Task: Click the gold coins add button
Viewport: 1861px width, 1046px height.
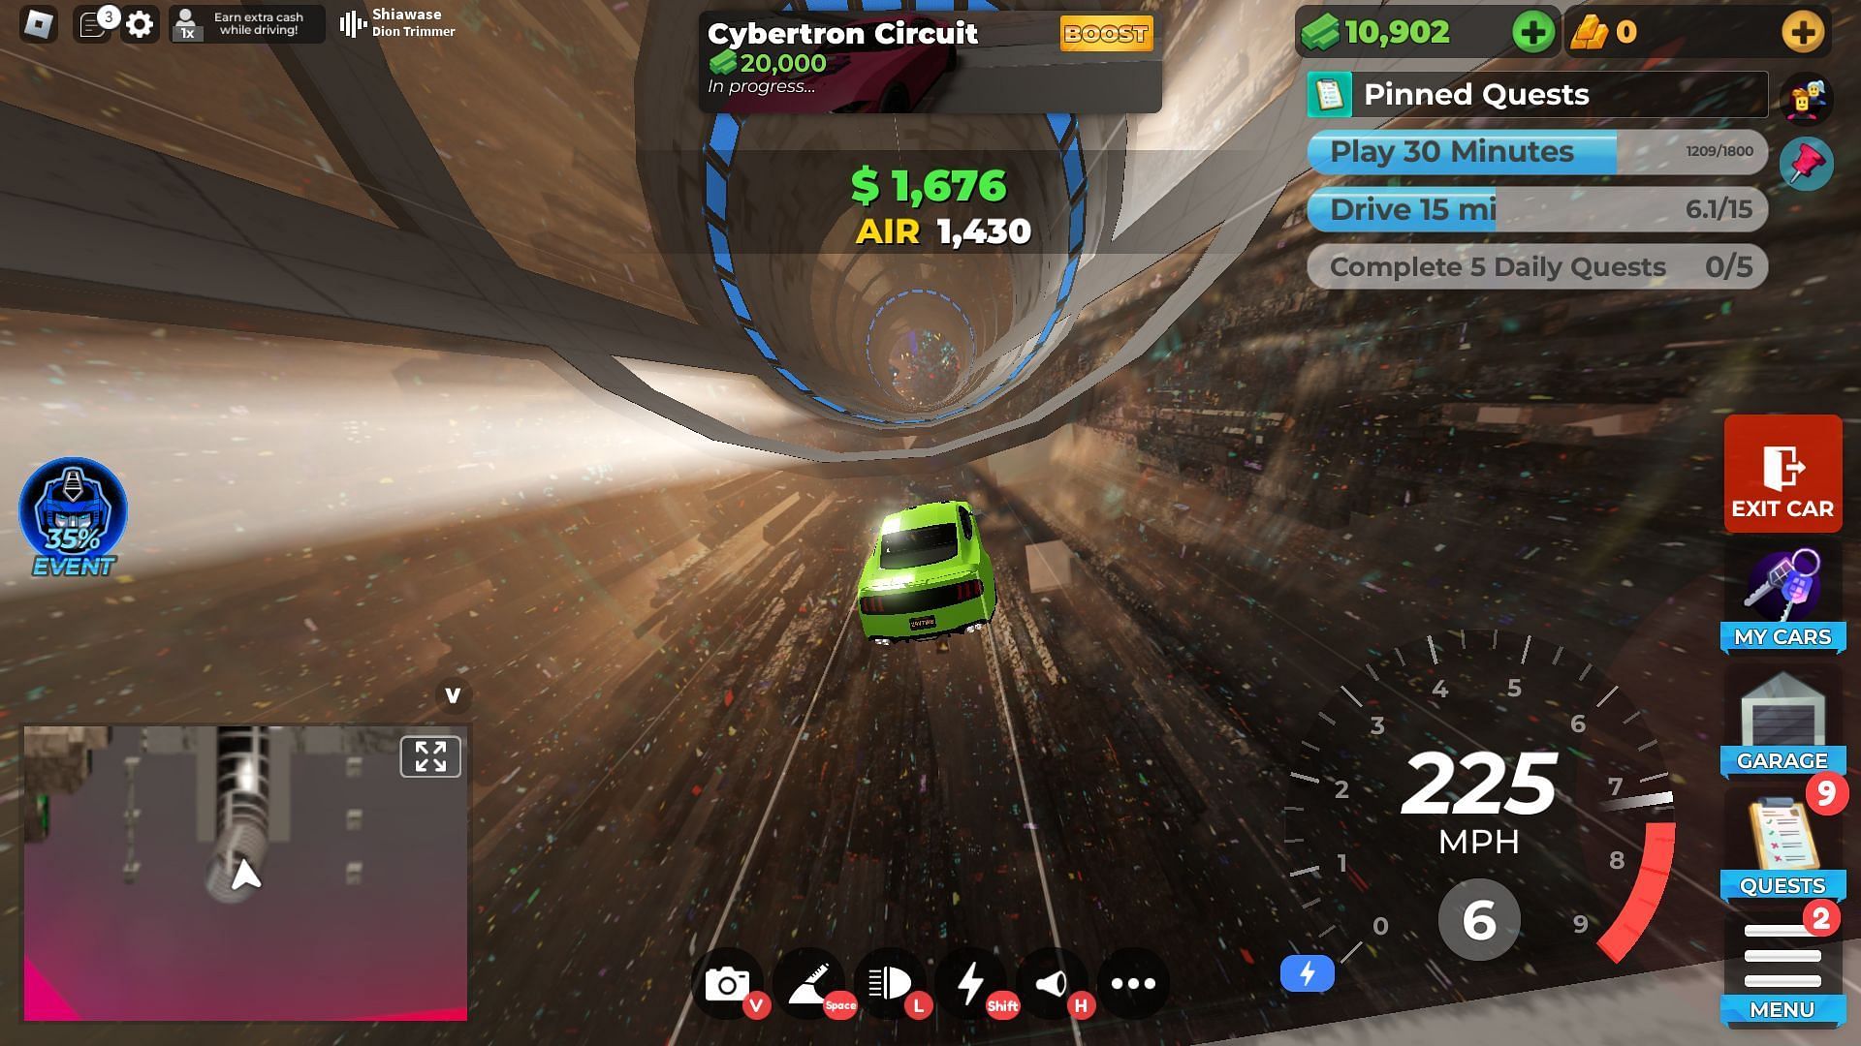Action: 1810,31
